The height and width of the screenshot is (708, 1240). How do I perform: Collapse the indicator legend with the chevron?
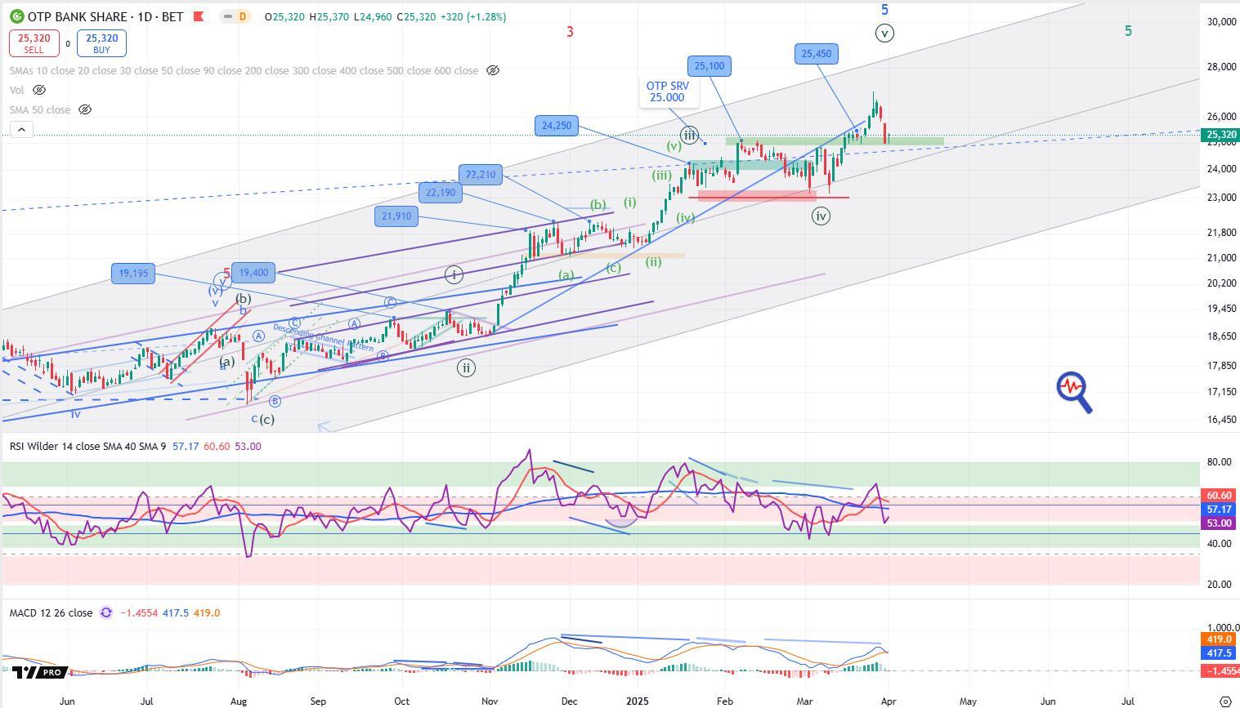21,129
